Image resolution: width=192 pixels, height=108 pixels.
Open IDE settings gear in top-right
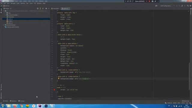190,6
